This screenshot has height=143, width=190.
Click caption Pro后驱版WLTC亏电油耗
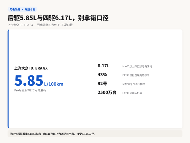coord(30,90)
